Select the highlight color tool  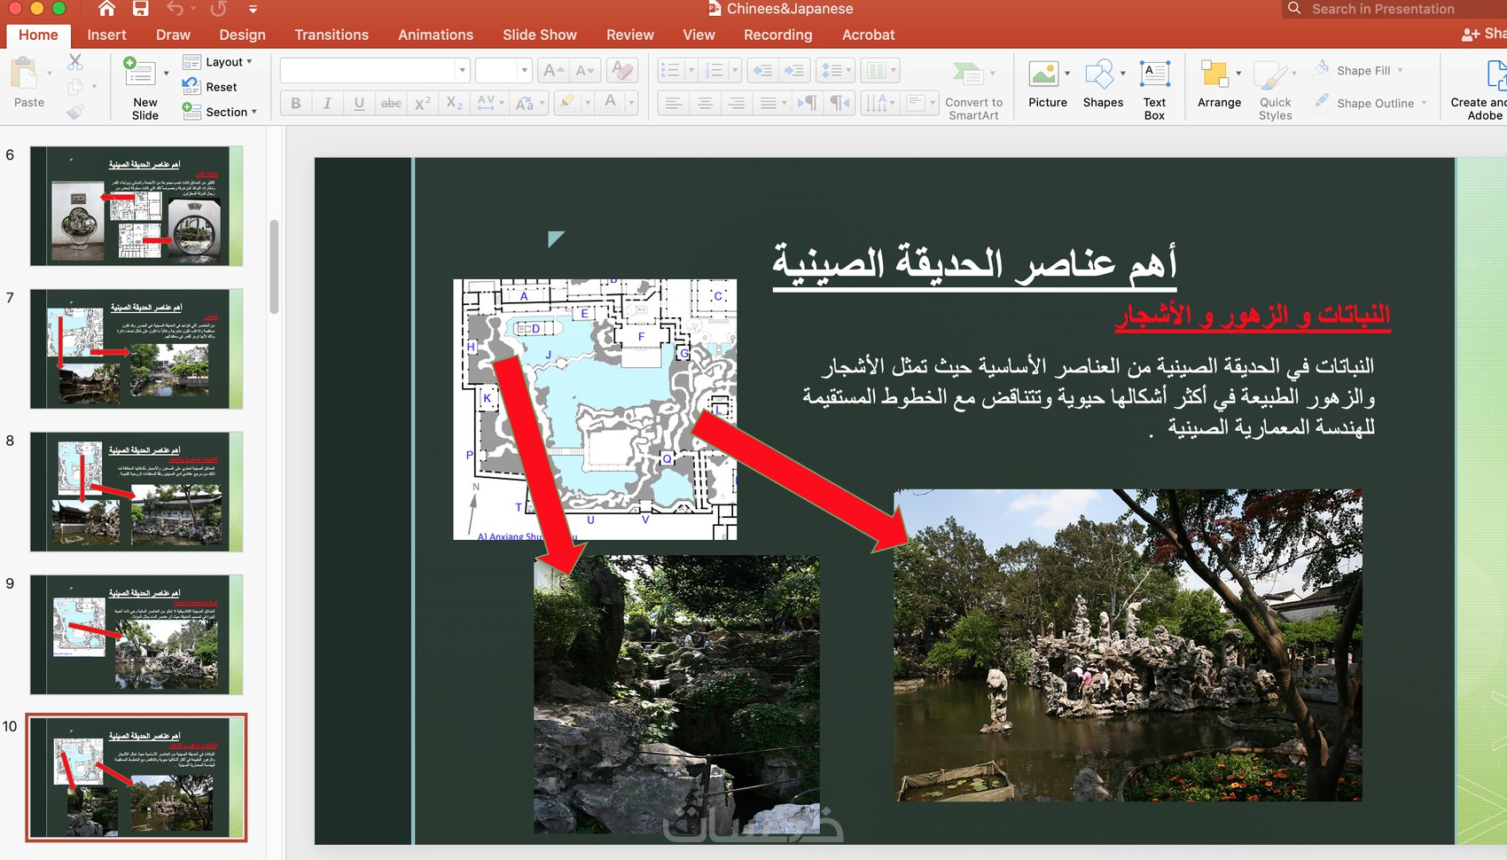tap(568, 103)
